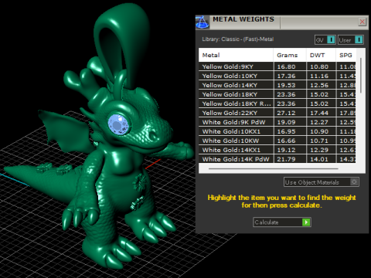The image size is (371, 278).
Task: Click the green arrow on Calculate
Action: [306, 222]
